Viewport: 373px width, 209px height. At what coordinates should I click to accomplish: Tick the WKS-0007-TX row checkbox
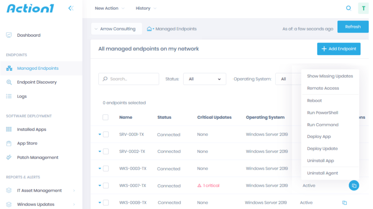[x=106, y=186]
